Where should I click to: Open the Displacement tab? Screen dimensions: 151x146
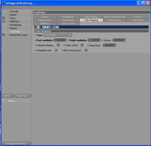pyautogui.click(x=45, y=20)
